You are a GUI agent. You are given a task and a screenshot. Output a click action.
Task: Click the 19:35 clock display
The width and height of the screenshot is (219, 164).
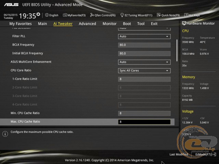27,16
